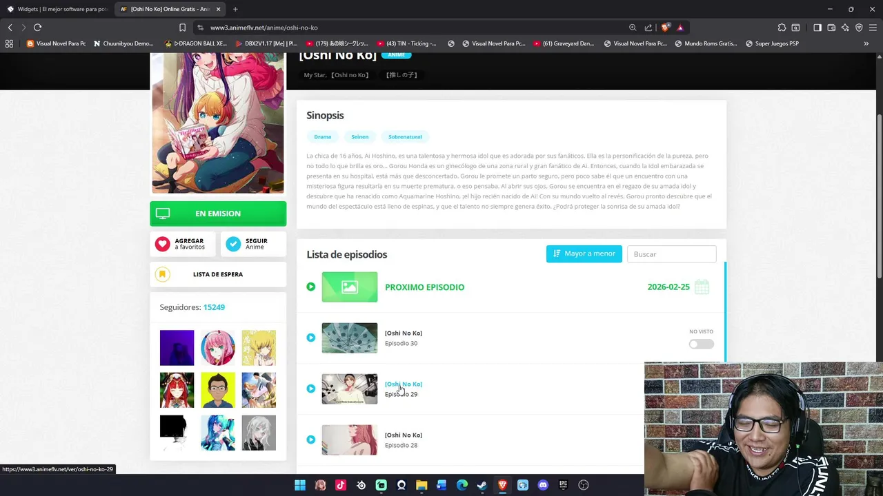Open [Oshi No Ko] Episodio 28 title link
This screenshot has width=883, height=496.
click(x=404, y=435)
